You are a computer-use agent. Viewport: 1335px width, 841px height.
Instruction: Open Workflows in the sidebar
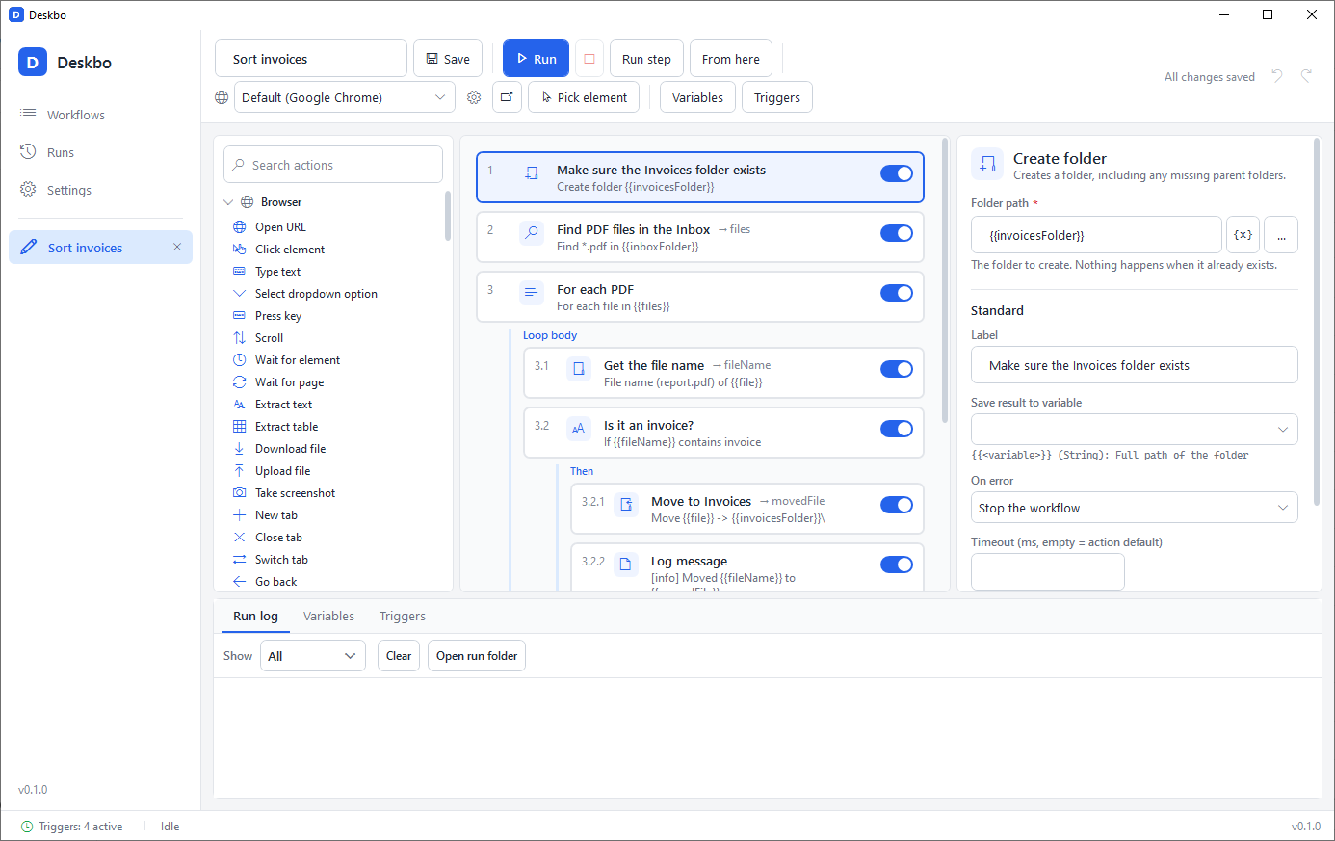point(100,115)
